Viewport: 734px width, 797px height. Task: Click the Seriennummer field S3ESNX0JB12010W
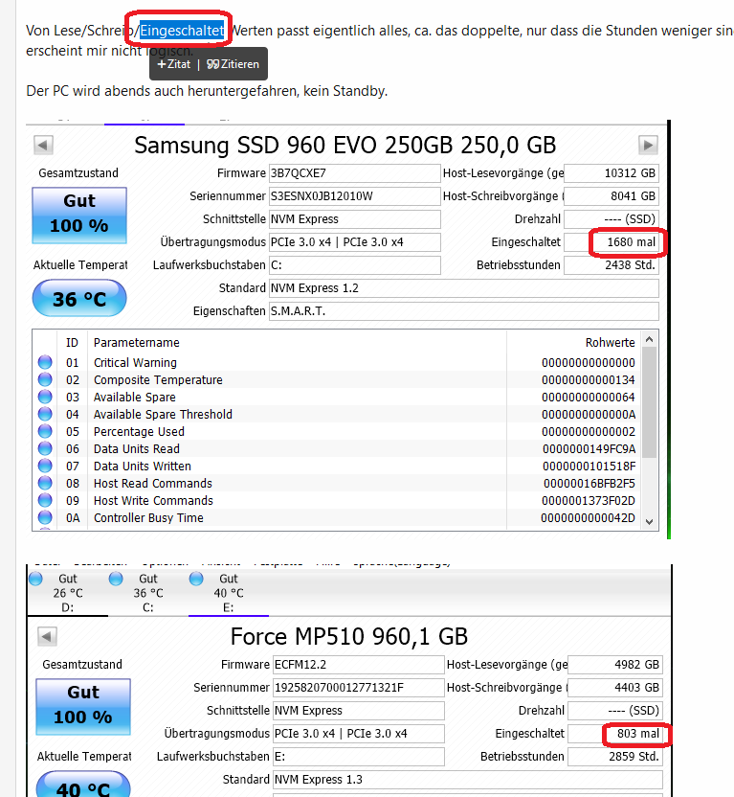pyautogui.click(x=354, y=196)
